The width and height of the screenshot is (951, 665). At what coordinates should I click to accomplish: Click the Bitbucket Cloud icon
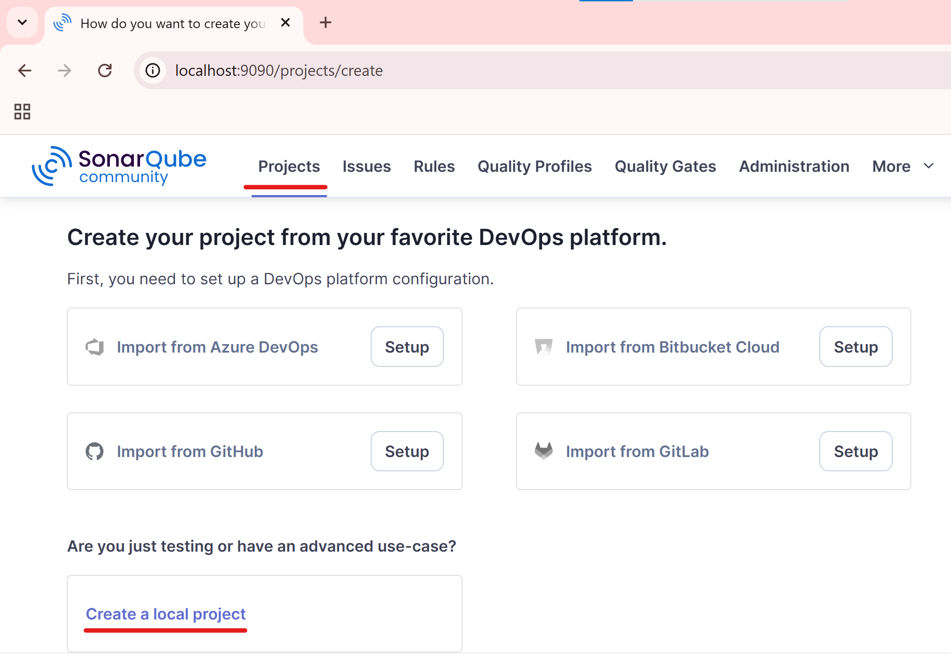(x=544, y=347)
